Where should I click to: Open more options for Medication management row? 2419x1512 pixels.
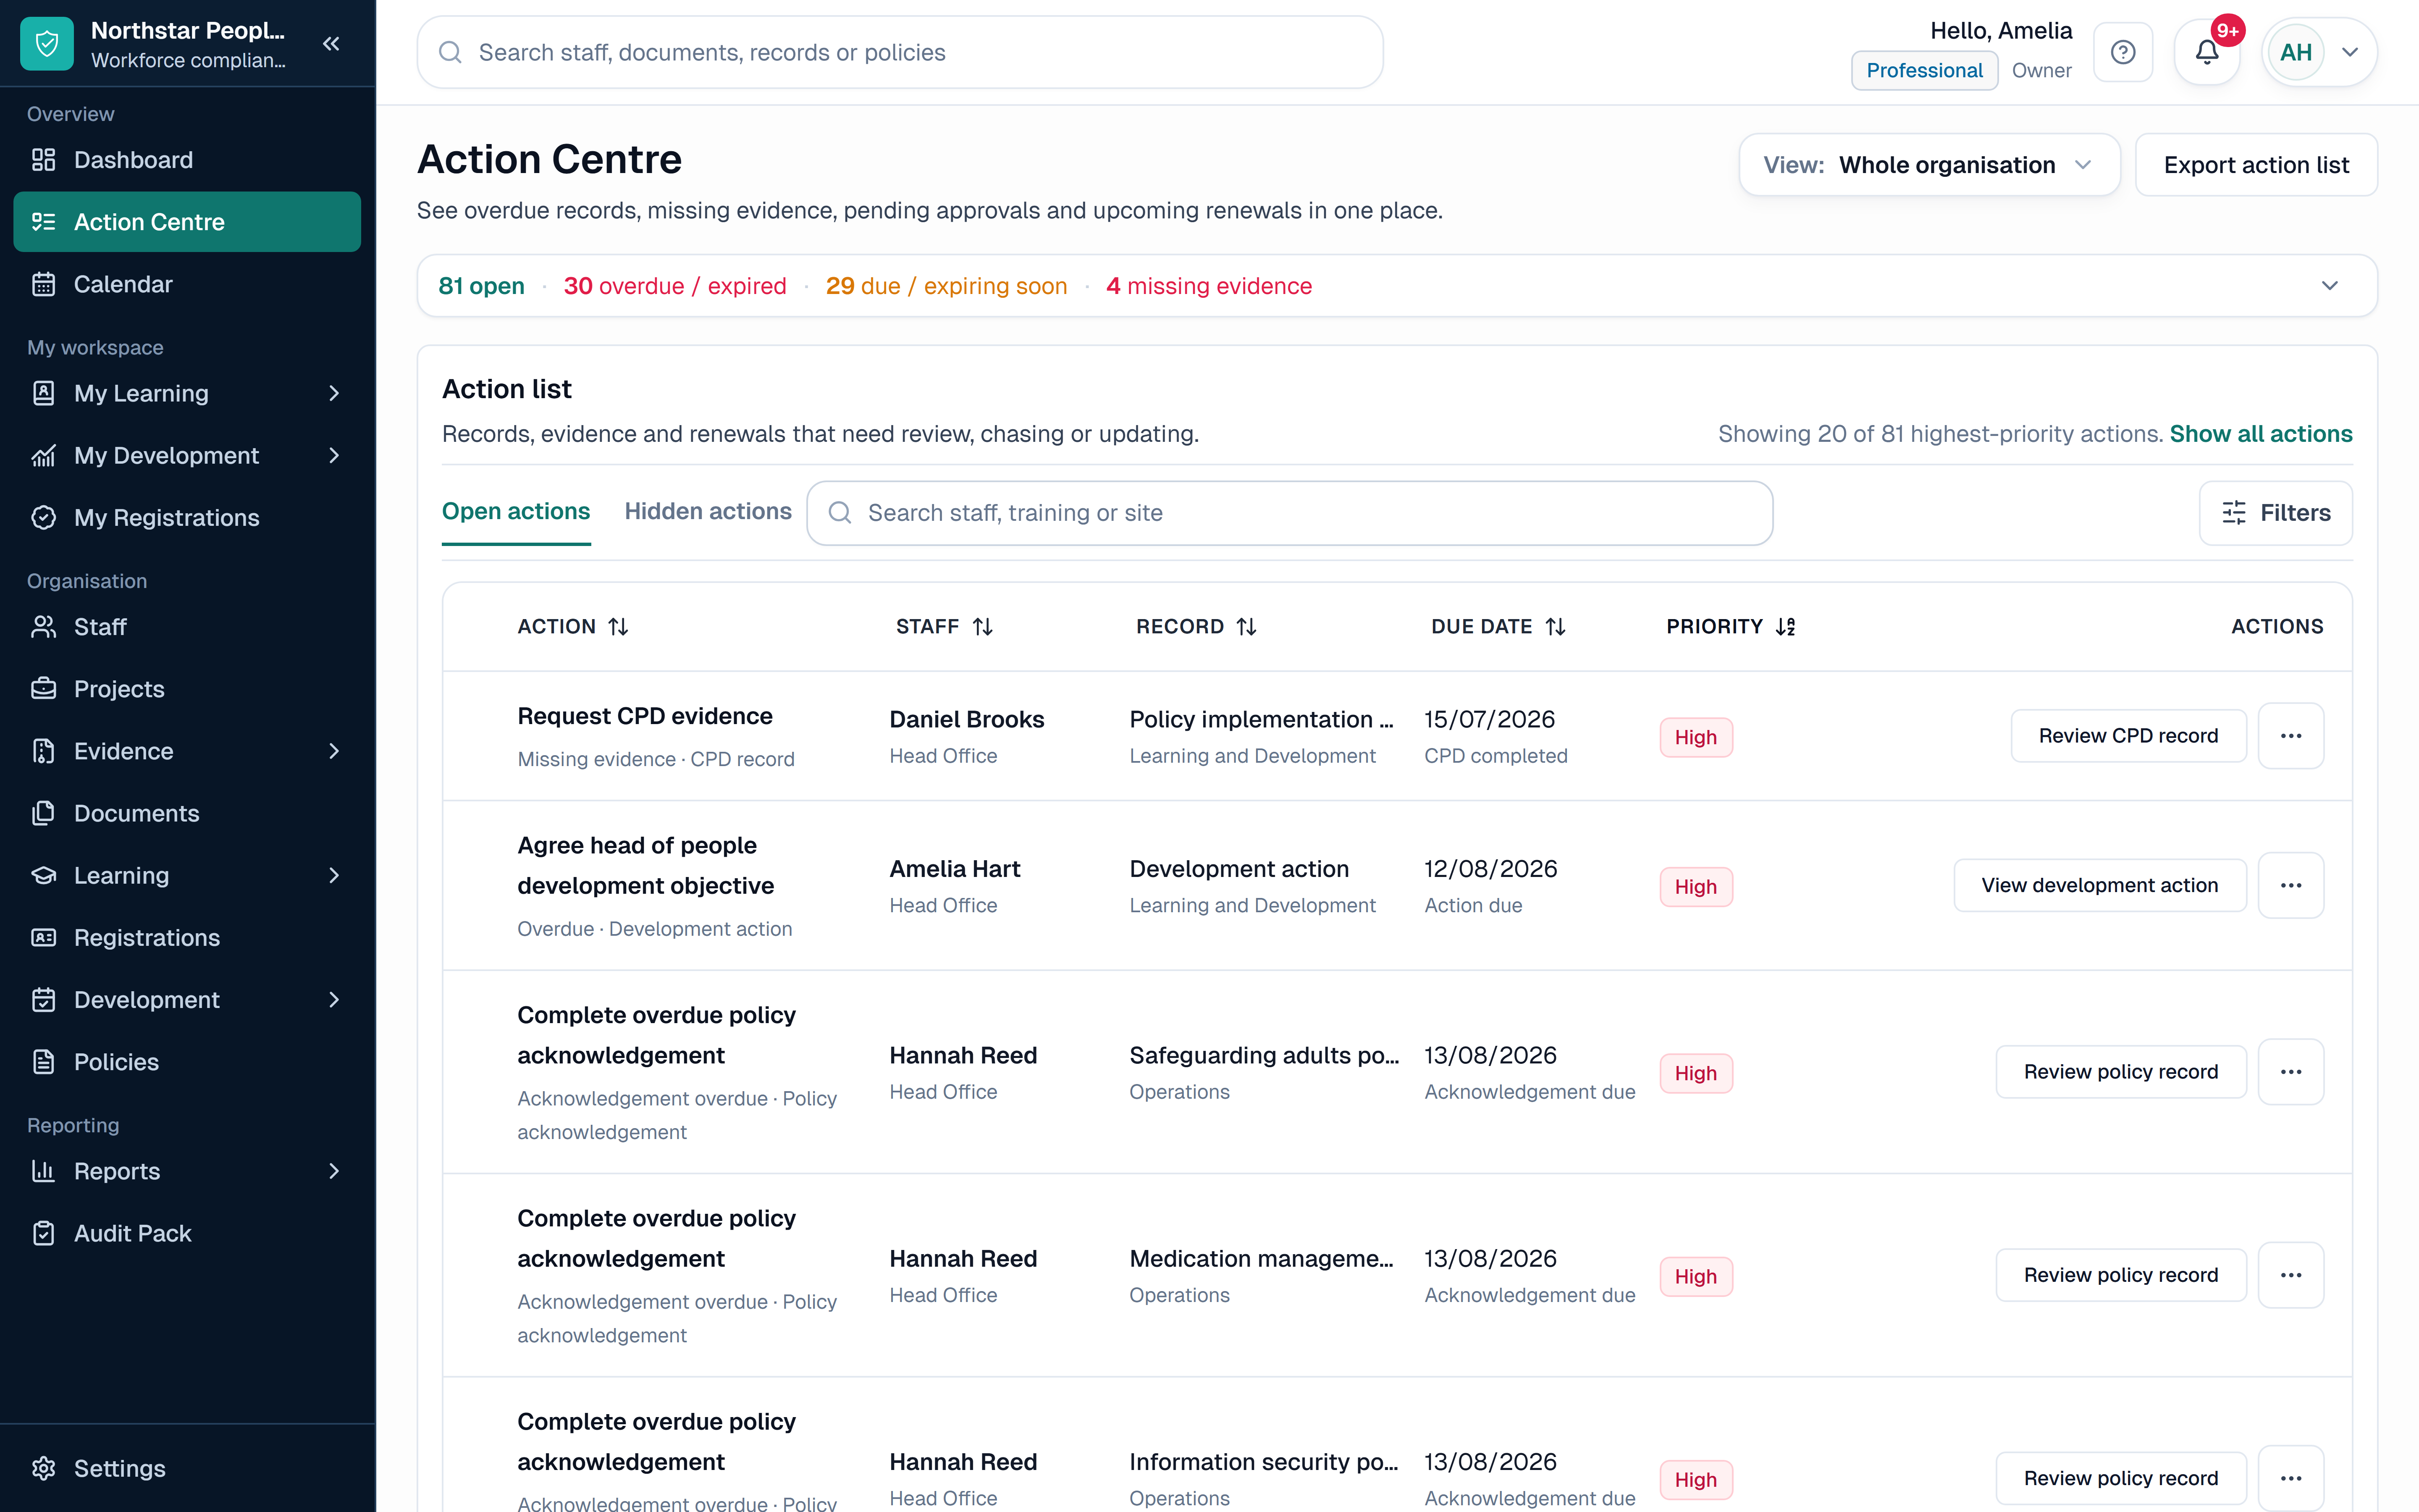[2291, 1275]
